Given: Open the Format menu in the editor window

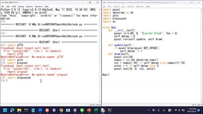Looking at the screenshot, I should pos(116,6).
